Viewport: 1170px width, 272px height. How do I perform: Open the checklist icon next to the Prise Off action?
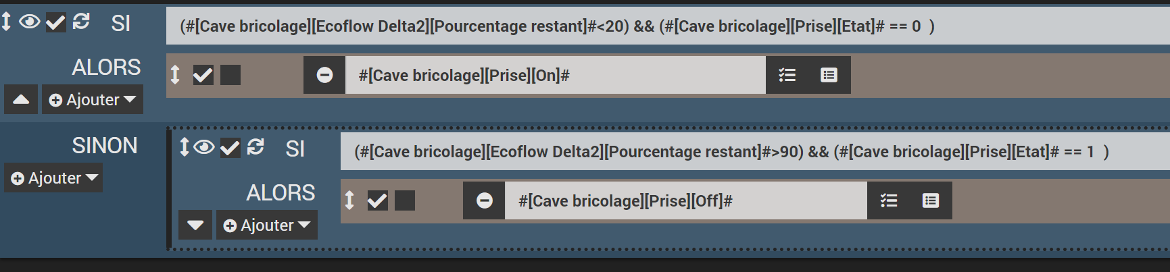888,200
